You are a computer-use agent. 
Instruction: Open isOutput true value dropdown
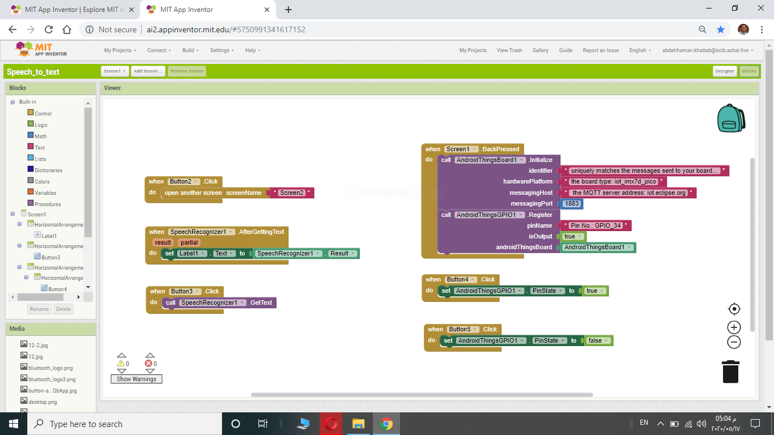(x=573, y=236)
